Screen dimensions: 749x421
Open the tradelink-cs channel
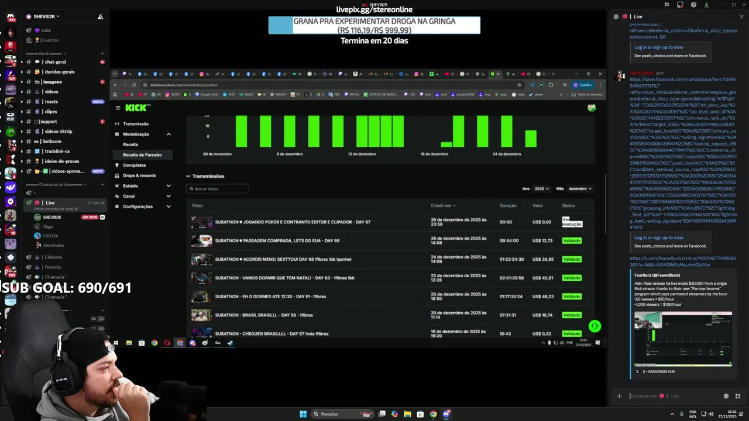64,151
